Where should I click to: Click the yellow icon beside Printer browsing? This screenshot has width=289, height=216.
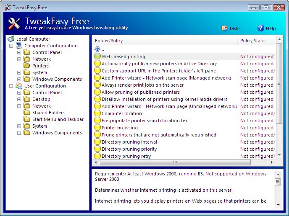(97, 128)
